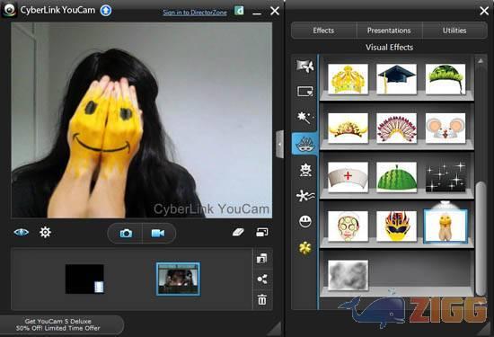Select the highlighted chicken hat effect
The width and height of the screenshot is (494, 337).
pyautogui.click(x=445, y=226)
